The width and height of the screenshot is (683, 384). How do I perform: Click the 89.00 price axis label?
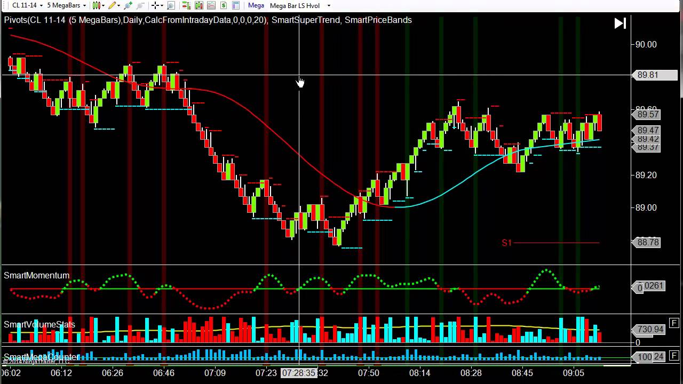point(646,207)
